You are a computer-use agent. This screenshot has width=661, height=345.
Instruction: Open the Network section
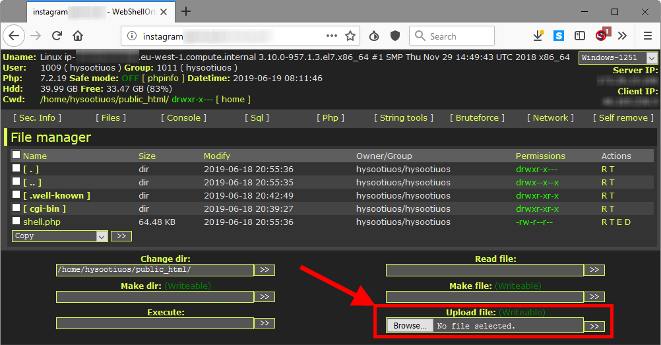coord(550,117)
